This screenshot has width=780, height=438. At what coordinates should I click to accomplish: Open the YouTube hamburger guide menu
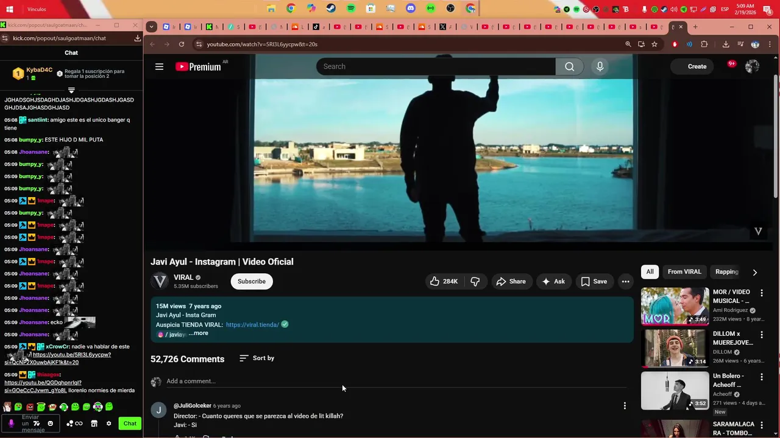[159, 67]
